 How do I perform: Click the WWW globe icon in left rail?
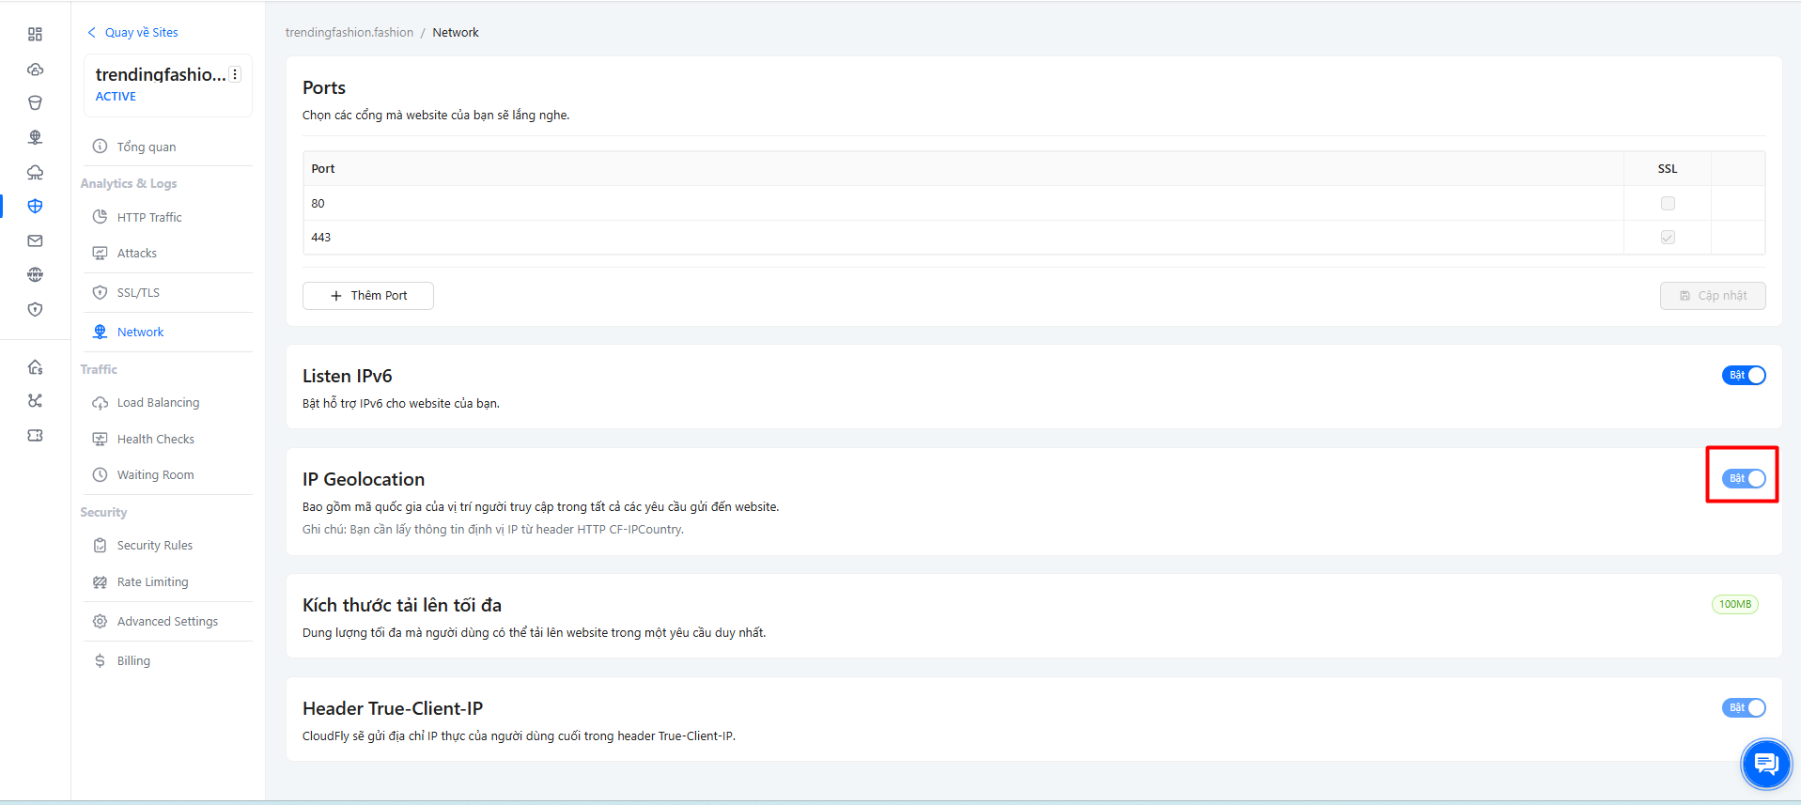pyautogui.click(x=35, y=275)
